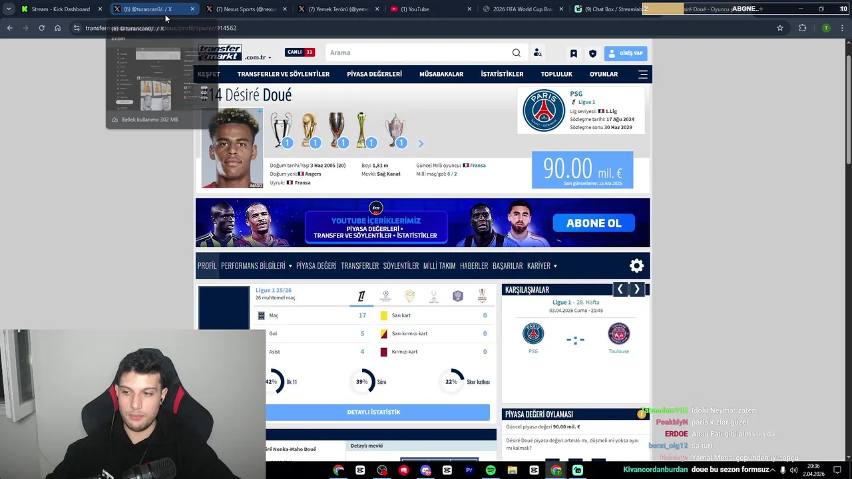Click the ABONE OL banner button
This screenshot has height=479, width=852.
[x=594, y=224]
